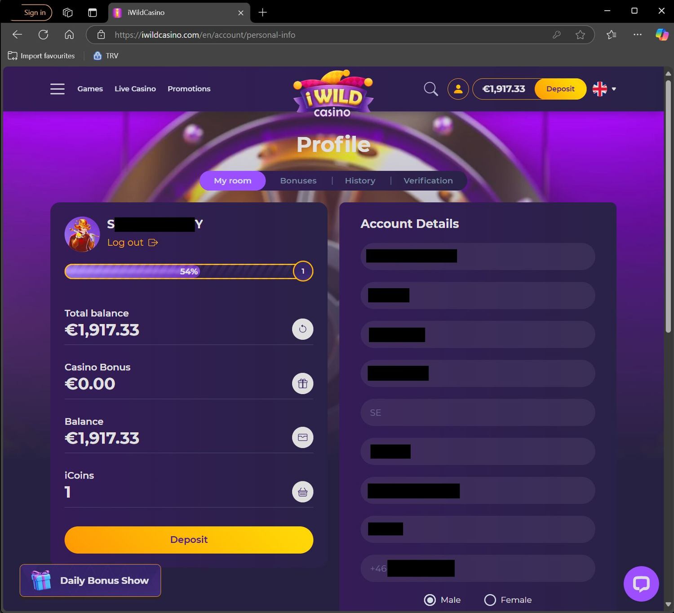Viewport: 674px width, 613px height.
Task: Click the SE country input field
Action: click(478, 413)
